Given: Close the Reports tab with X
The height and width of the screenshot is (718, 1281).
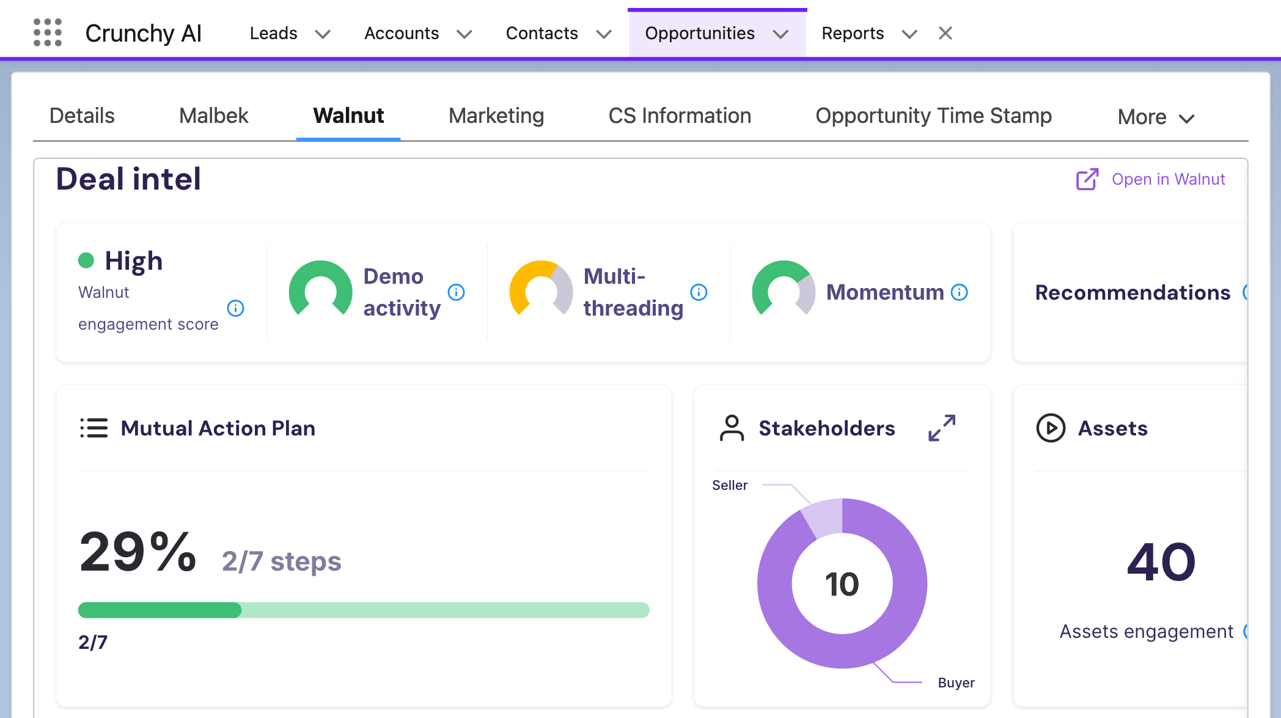Looking at the screenshot, I should pyautogui.click(x=945, y=33).
